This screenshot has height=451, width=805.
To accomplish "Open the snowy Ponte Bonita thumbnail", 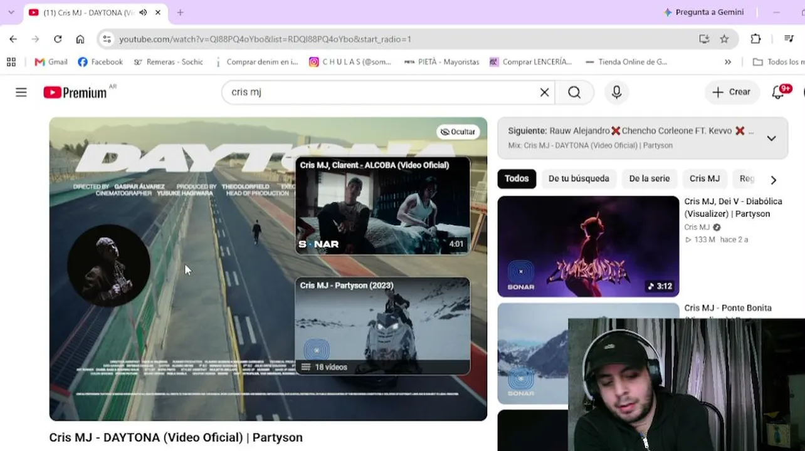I will [533, 354].
